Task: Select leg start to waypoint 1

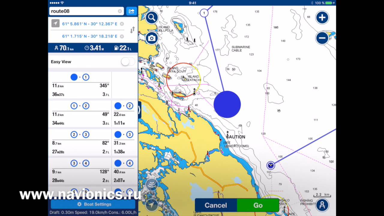Action: point(80,85)
